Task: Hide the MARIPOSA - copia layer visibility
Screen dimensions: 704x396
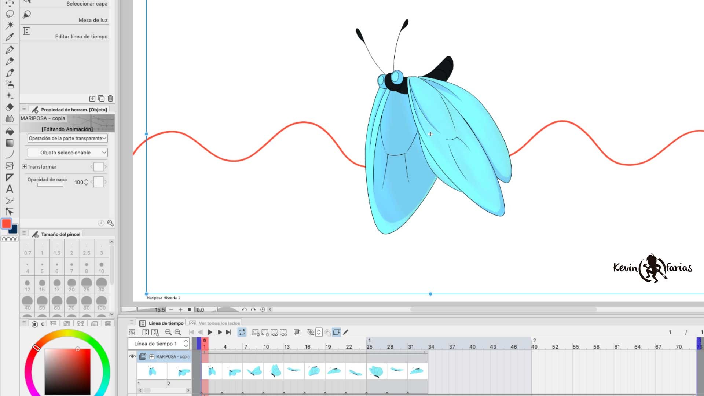Action: pos(133,356)
